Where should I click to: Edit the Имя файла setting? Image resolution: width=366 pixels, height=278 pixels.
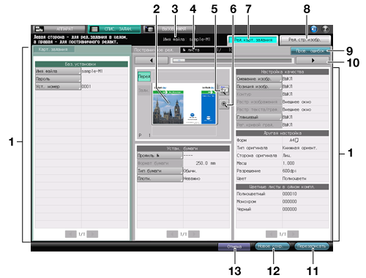(58, 71)
